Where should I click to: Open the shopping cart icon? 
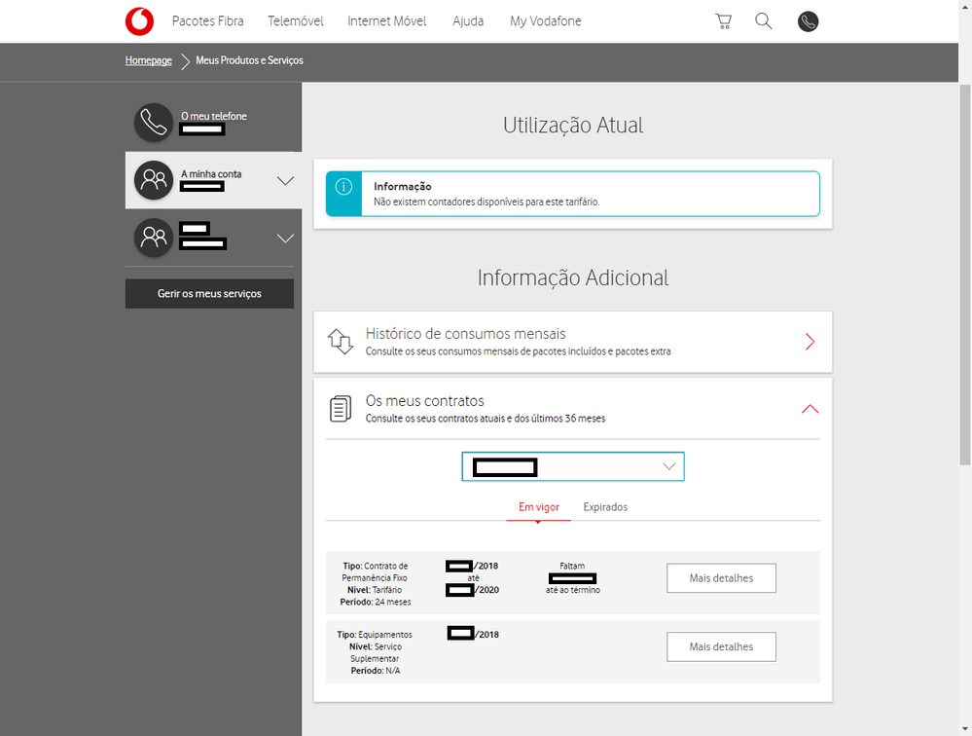click(723, 21)
